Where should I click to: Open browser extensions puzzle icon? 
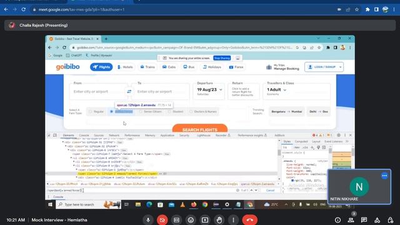[367, 9]
